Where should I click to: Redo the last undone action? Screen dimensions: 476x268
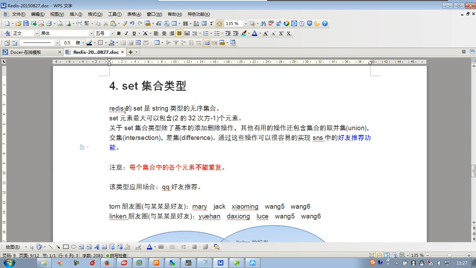[x=140, y=24]
